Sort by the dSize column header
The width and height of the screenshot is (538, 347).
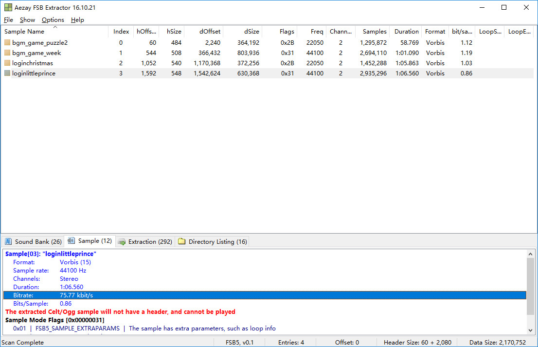(243, 32)
